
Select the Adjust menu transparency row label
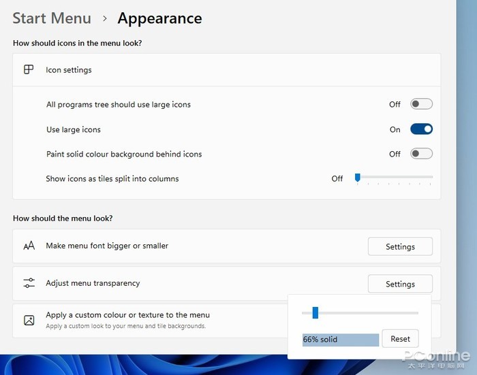coord(93,283)
